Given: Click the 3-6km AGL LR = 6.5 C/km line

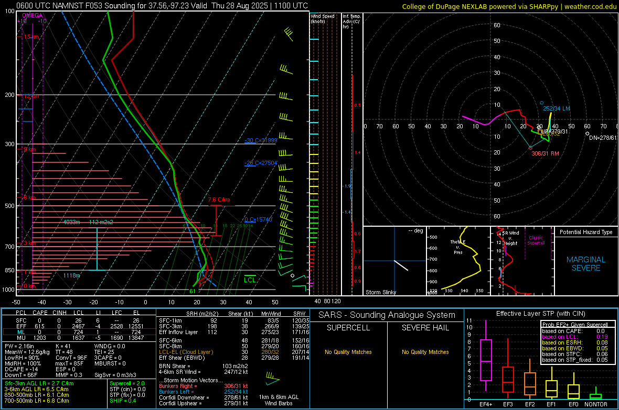Looking at the screenshot, I should pos(36,389).
